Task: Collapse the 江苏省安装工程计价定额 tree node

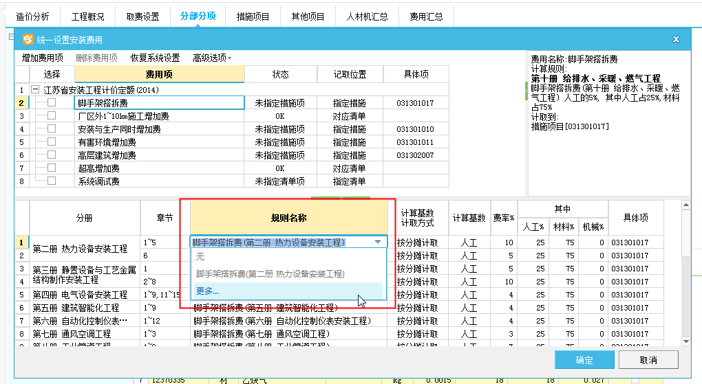Action: tap(35, 90)
